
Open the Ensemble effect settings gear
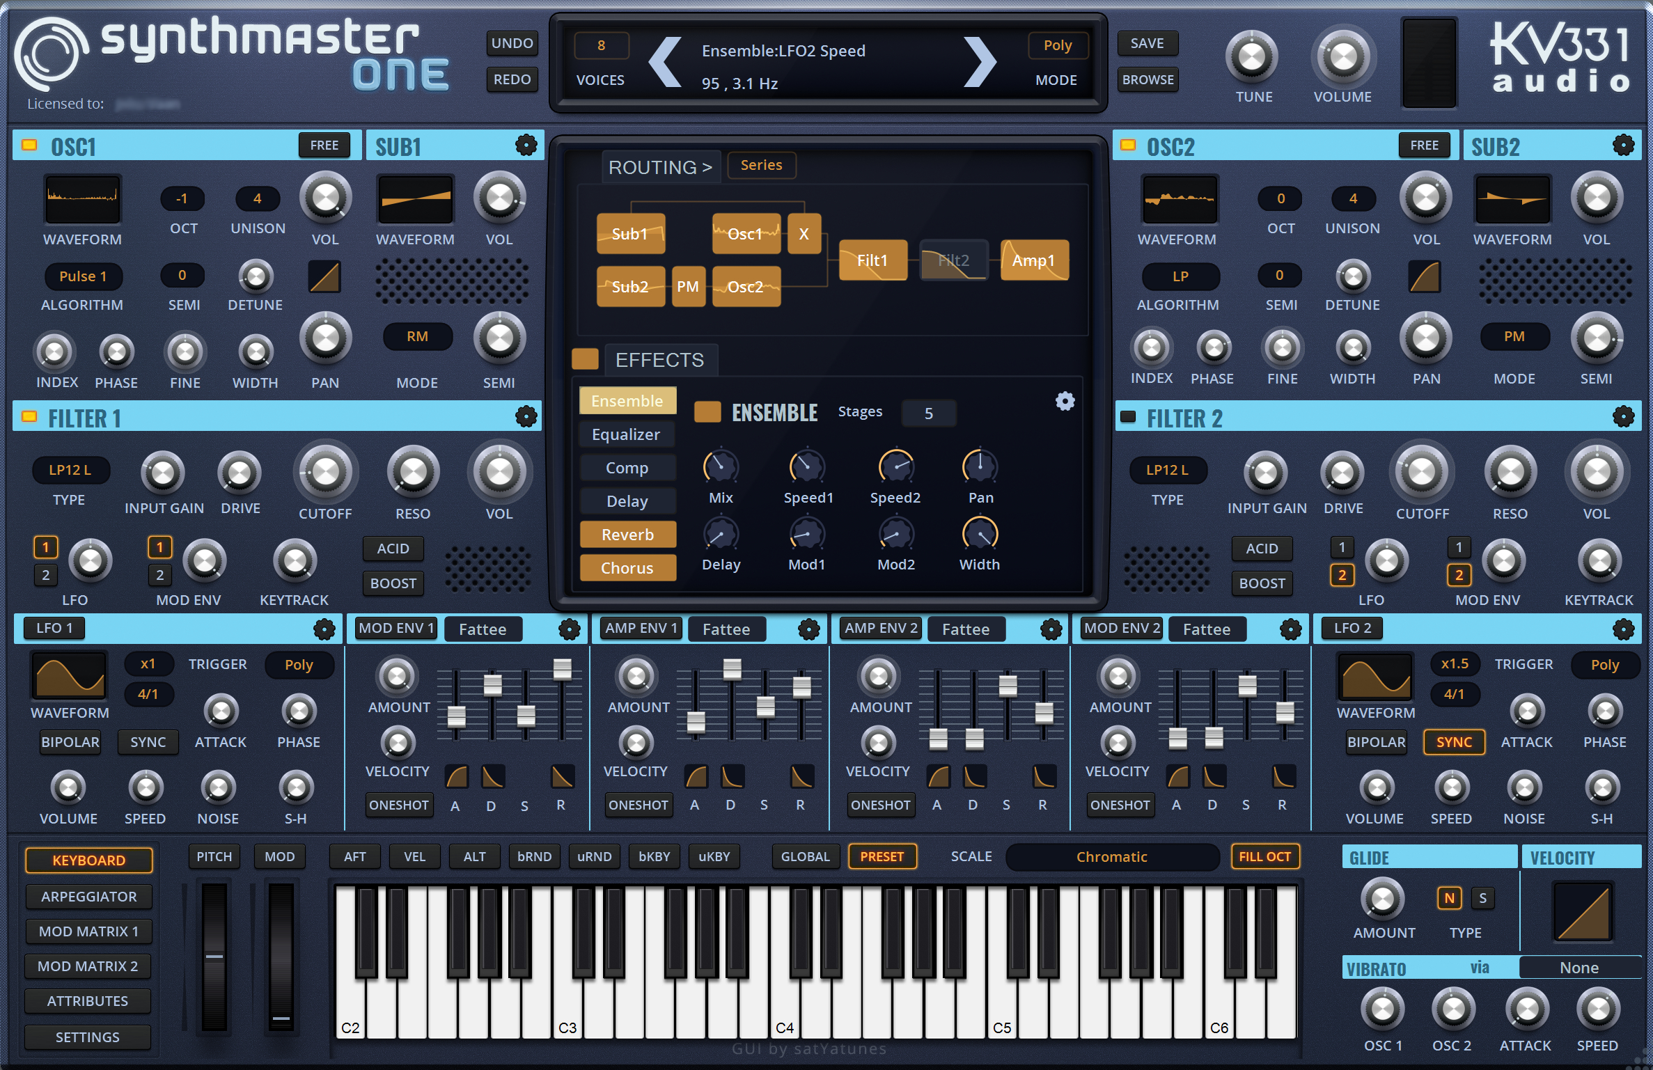point(1064,402)
